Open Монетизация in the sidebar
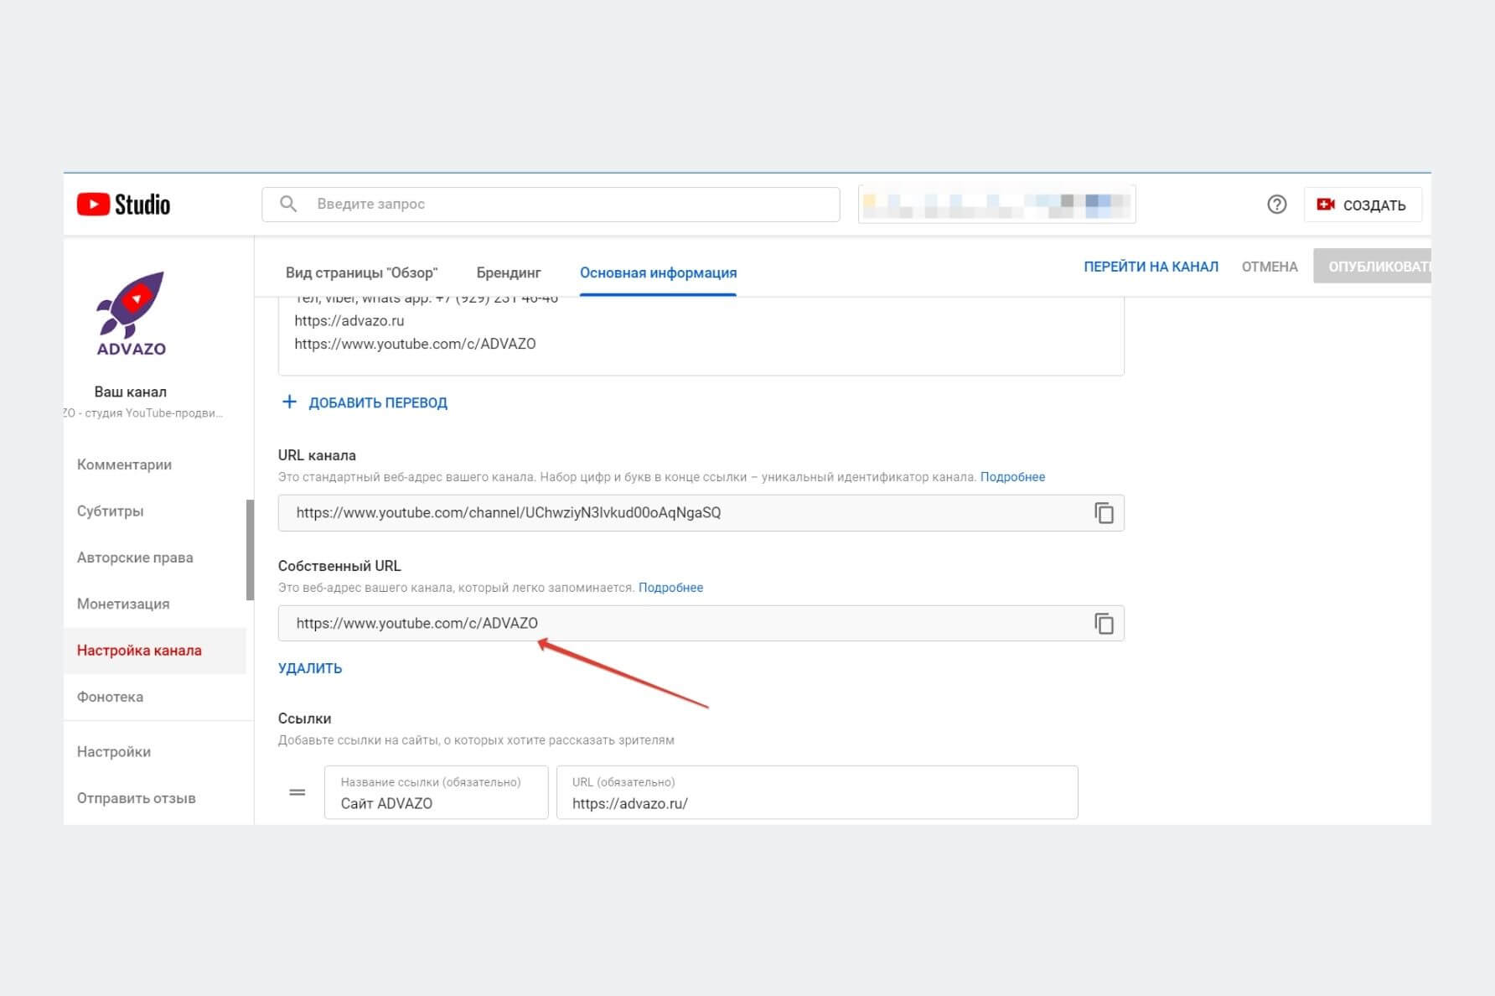 [123, 604]
